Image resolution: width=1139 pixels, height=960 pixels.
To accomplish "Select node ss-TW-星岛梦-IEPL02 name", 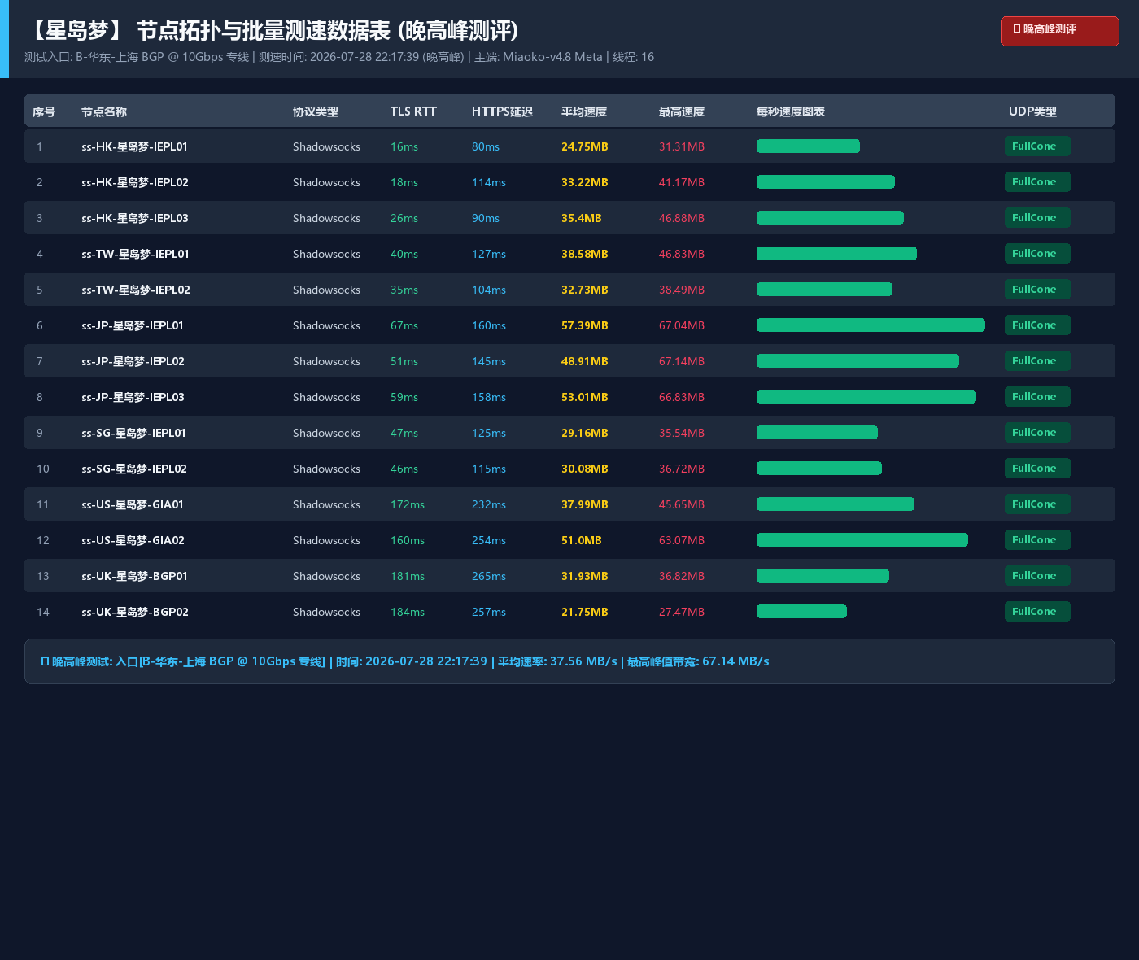I will 136,290.
